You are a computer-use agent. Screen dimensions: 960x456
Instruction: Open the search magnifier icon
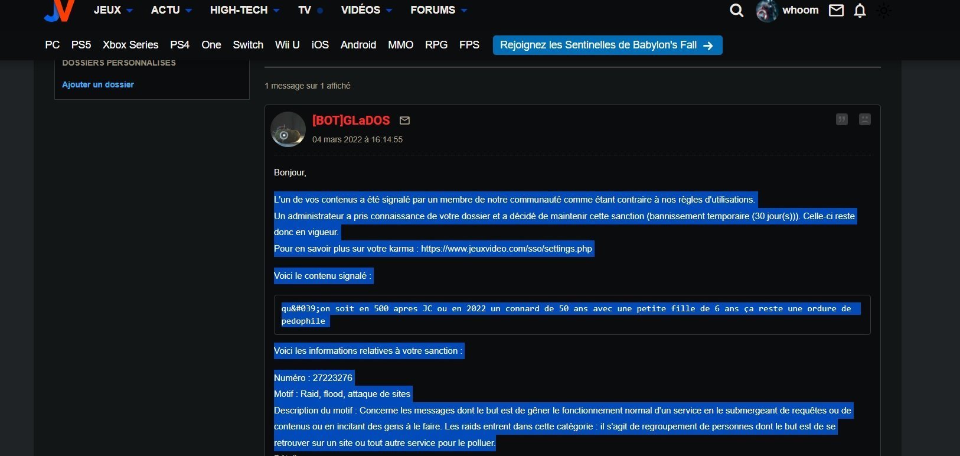point(736,11)
